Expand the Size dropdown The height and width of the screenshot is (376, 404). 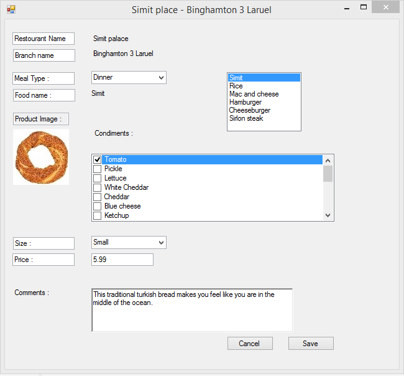tap(129, 243)
